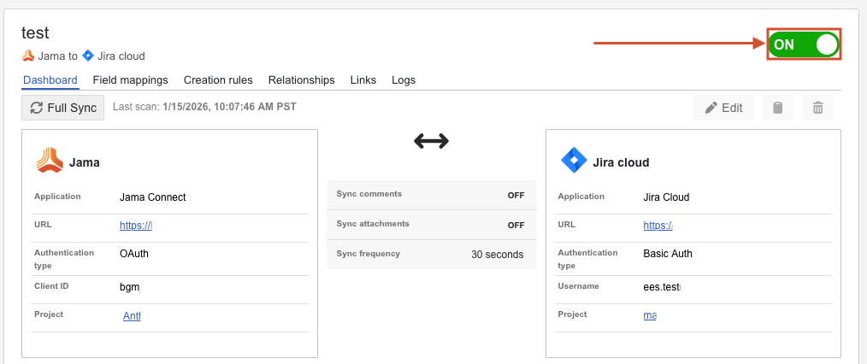The height and width of the screenshot is (364, 867).
Task: View the Logs tab
Action: pyautogui.click(x=404, y=80)
